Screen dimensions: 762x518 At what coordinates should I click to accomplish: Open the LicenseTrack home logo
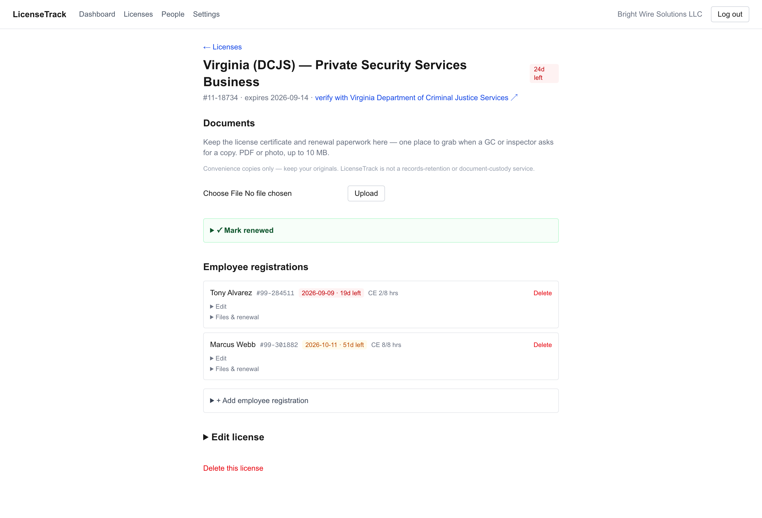[x=39, y=14]
